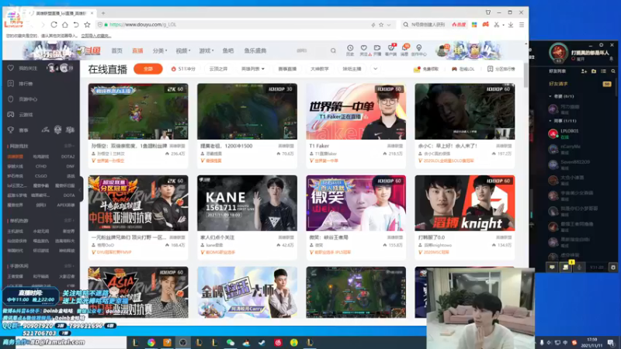Click the Douyu page vertical scrollbar
Screen dimensions: 621x349
tap(526, 75)
